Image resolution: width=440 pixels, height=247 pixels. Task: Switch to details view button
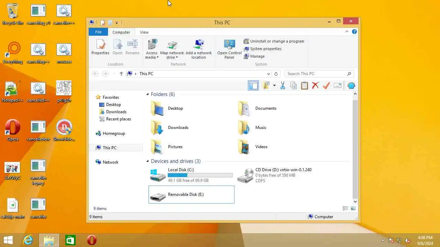coord(345,209)
